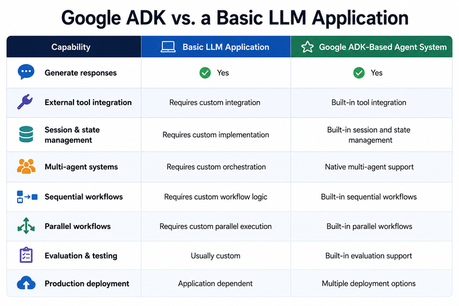This screenshot has width=459, height=306.
Task: Click the star icon in Google ADK header
Action: pyautogui.click(x=308, y=47)
